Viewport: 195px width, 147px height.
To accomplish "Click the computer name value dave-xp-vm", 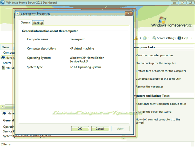I will (x=77, y=39).
